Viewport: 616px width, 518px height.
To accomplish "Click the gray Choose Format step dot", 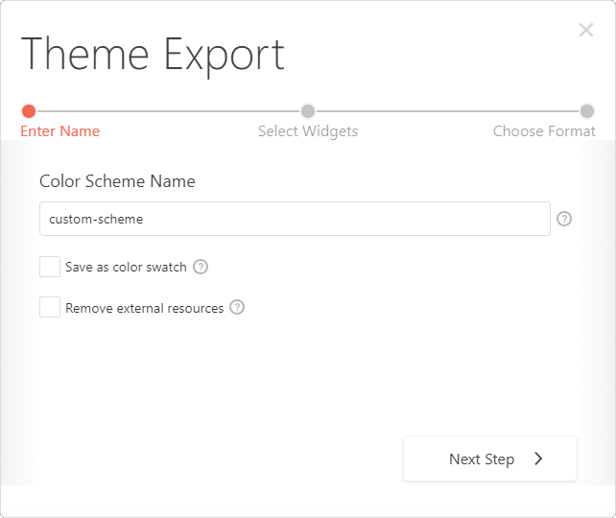I will (587, 111).
